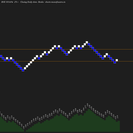
Task: Click the value label '2.22' at the middle dip
Action: click(x=68, y=116)
